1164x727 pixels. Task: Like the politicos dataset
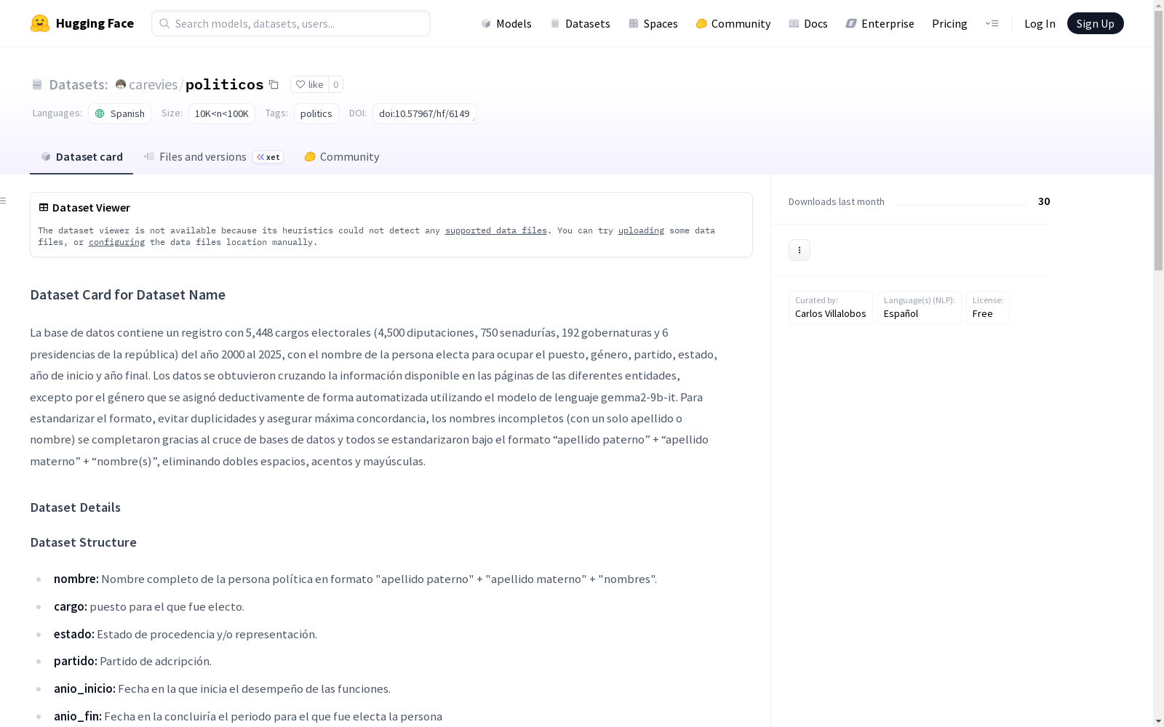pos(309,84)
